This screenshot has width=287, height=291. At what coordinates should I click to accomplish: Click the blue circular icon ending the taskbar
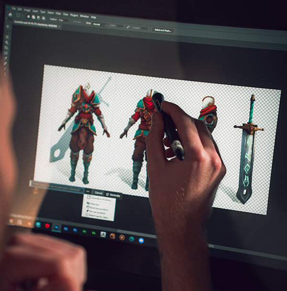click(141, 241)
